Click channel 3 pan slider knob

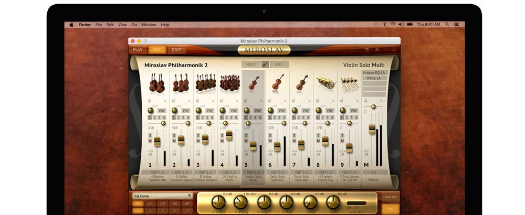(208, 123)
